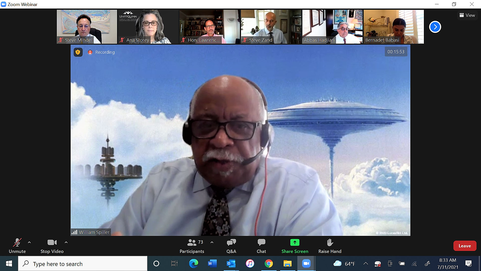
Task: Click the tray icon left of Meet Now
Action: click(x=378, y=263)
